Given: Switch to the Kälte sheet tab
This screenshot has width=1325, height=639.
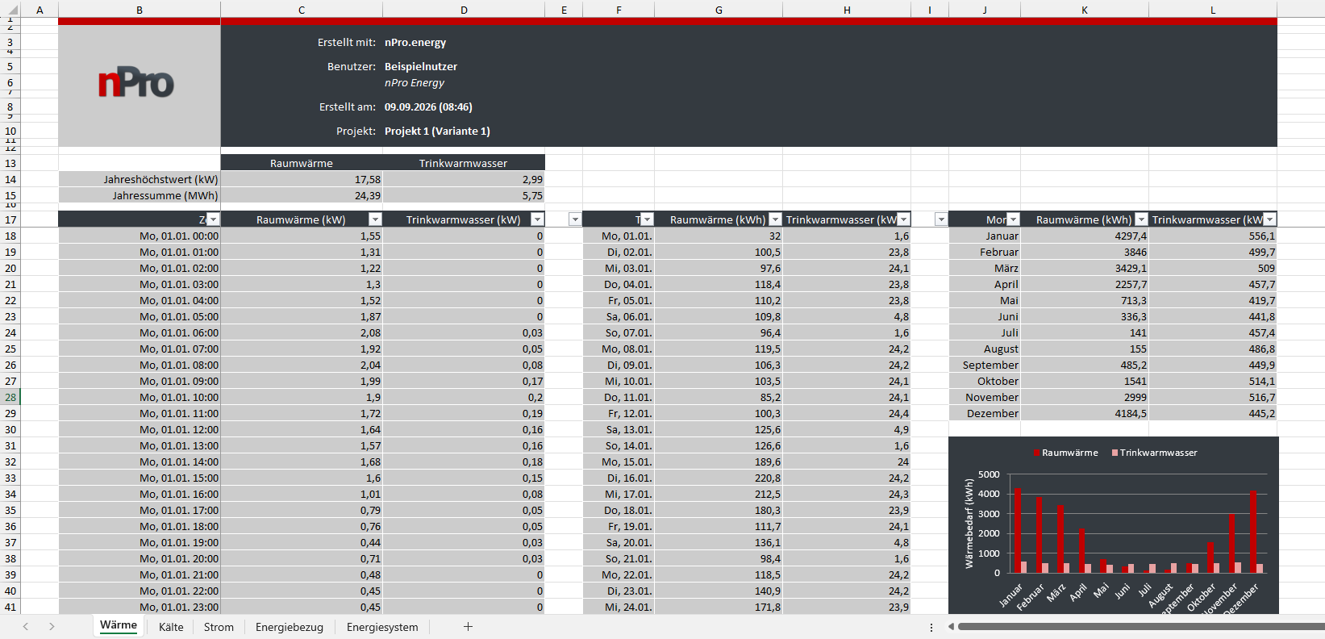Looking at the screenshot, I should pos(171,627).
